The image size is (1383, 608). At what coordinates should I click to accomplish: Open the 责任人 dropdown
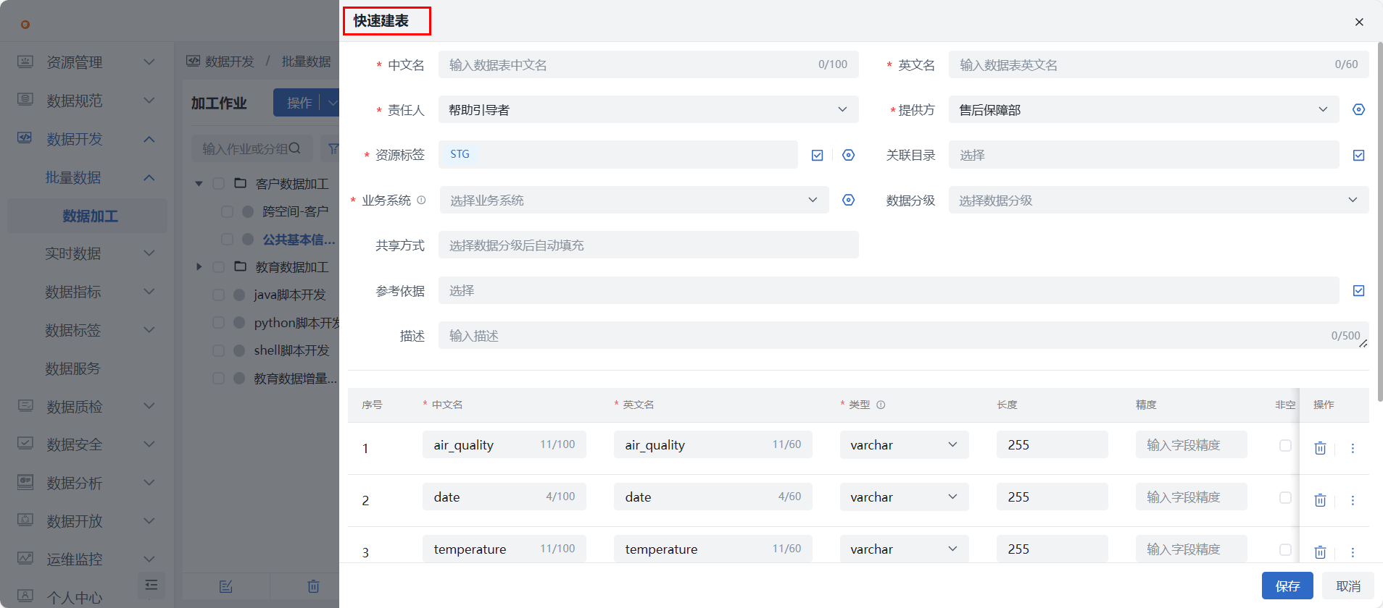(x=648, y=109)
